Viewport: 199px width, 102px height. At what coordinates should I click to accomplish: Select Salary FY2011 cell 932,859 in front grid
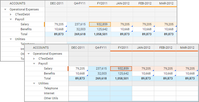(x=121, y=68)
